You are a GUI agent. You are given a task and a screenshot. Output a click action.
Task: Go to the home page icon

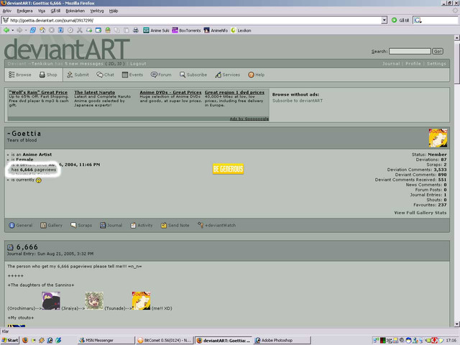[x=42, y=30]
